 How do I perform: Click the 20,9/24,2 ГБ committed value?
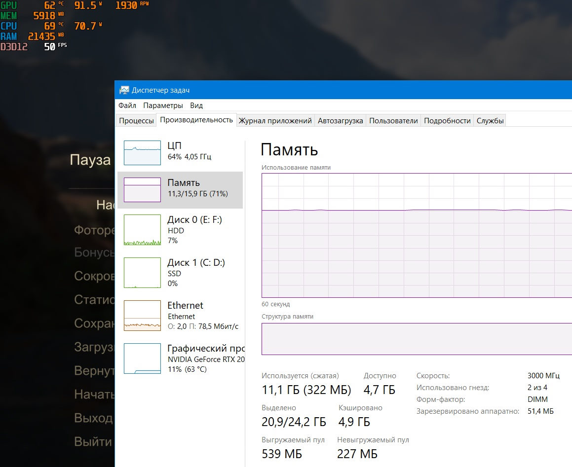pos(294,422)
